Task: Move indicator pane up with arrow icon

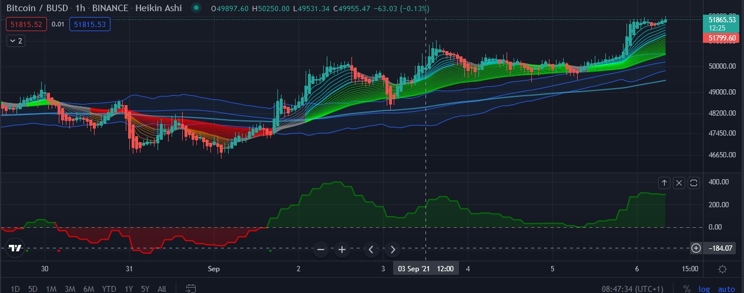Action: (664, 183)
